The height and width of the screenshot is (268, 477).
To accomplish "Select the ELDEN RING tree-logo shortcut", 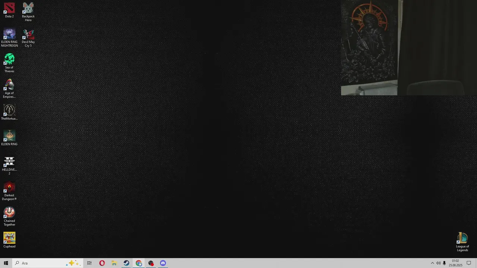I will pos(9,138).
